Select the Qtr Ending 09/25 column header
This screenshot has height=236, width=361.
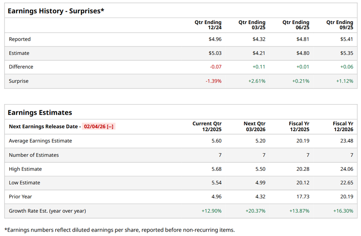click(x=340, y=25)
